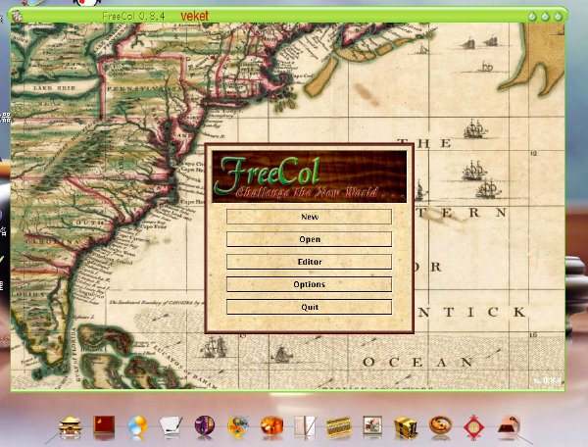Launch the map Editor

tap(309, 262)
